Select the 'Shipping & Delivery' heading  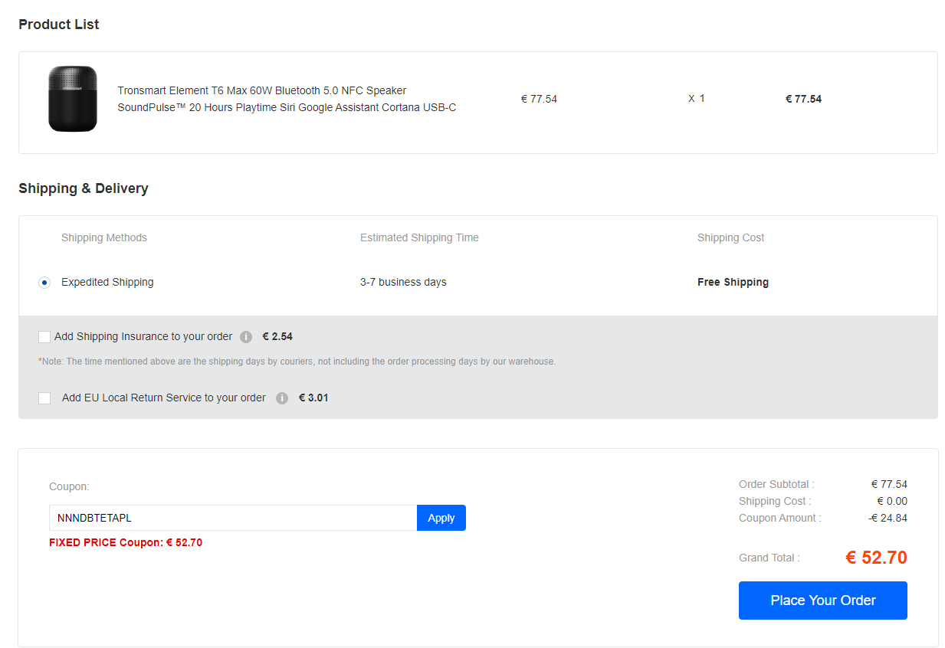tap(84, 188)
